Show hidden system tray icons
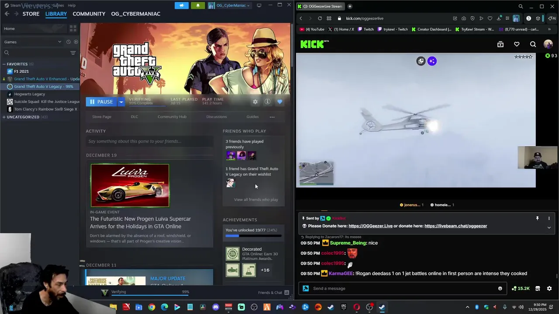Viewport: 559px width, 314px height. pyautogui.click(x=467, y=307)
